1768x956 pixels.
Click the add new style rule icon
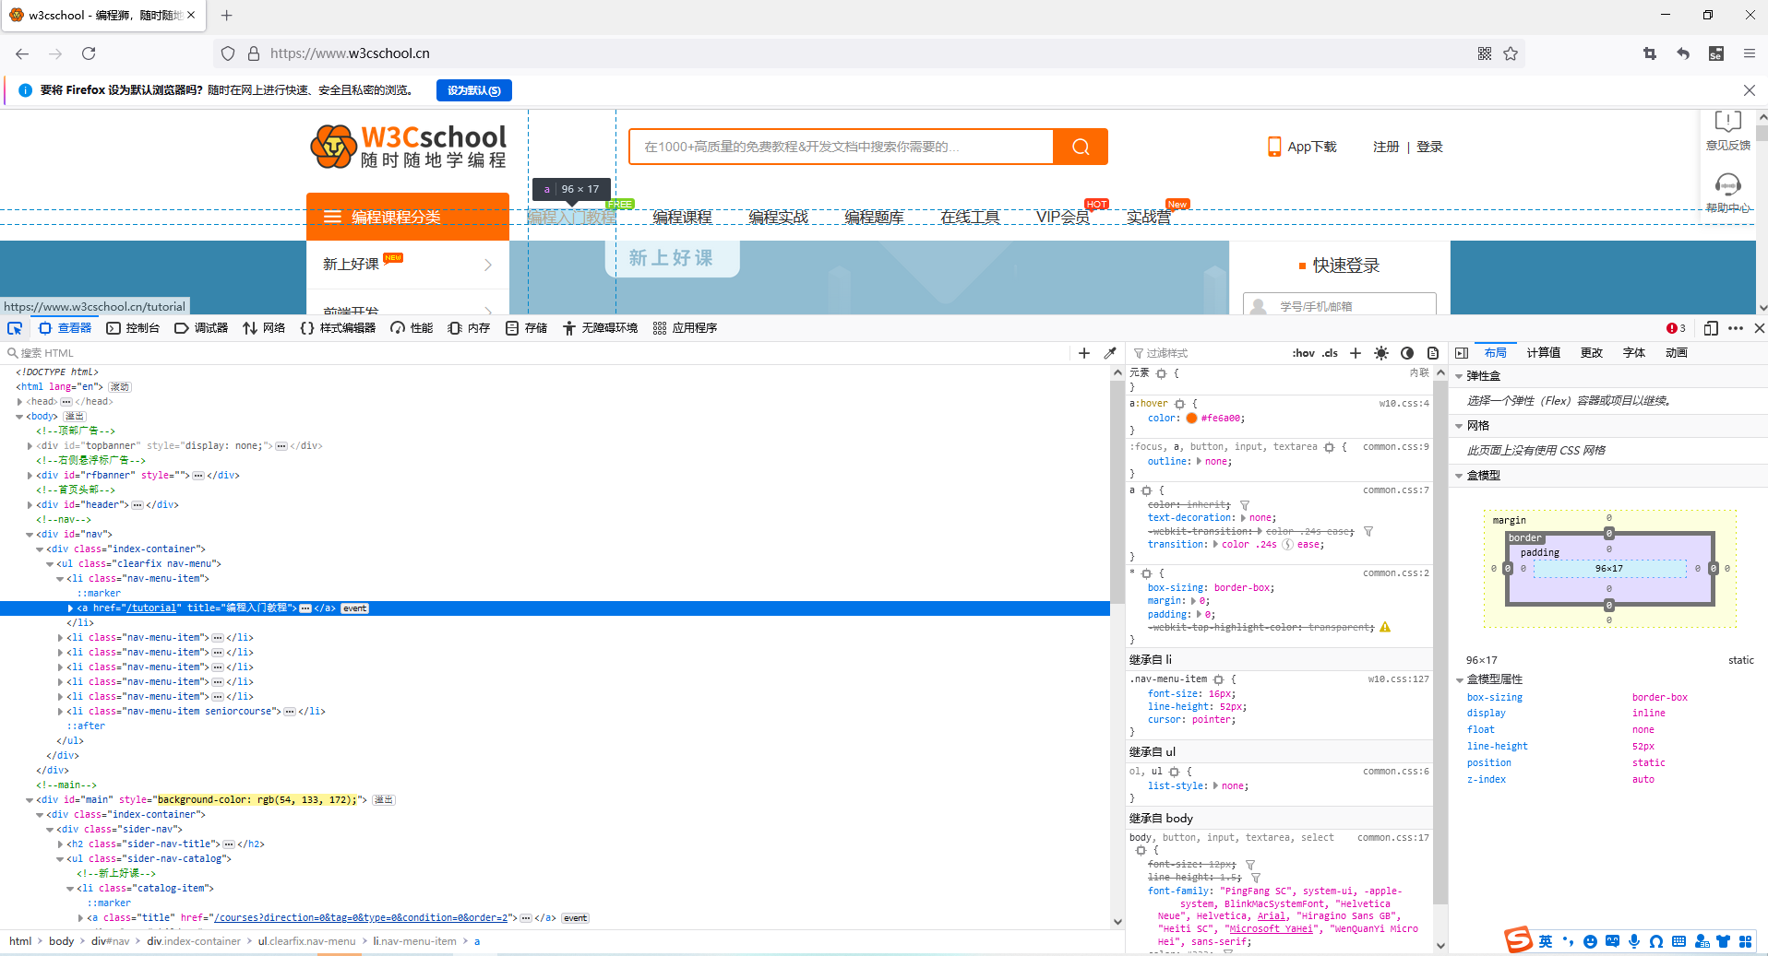point(1356,353)
